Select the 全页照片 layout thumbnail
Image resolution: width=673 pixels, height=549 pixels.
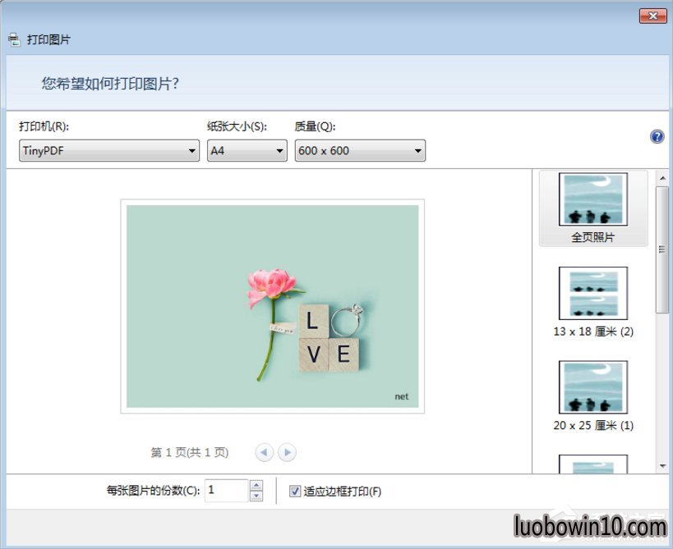(593, 208)
